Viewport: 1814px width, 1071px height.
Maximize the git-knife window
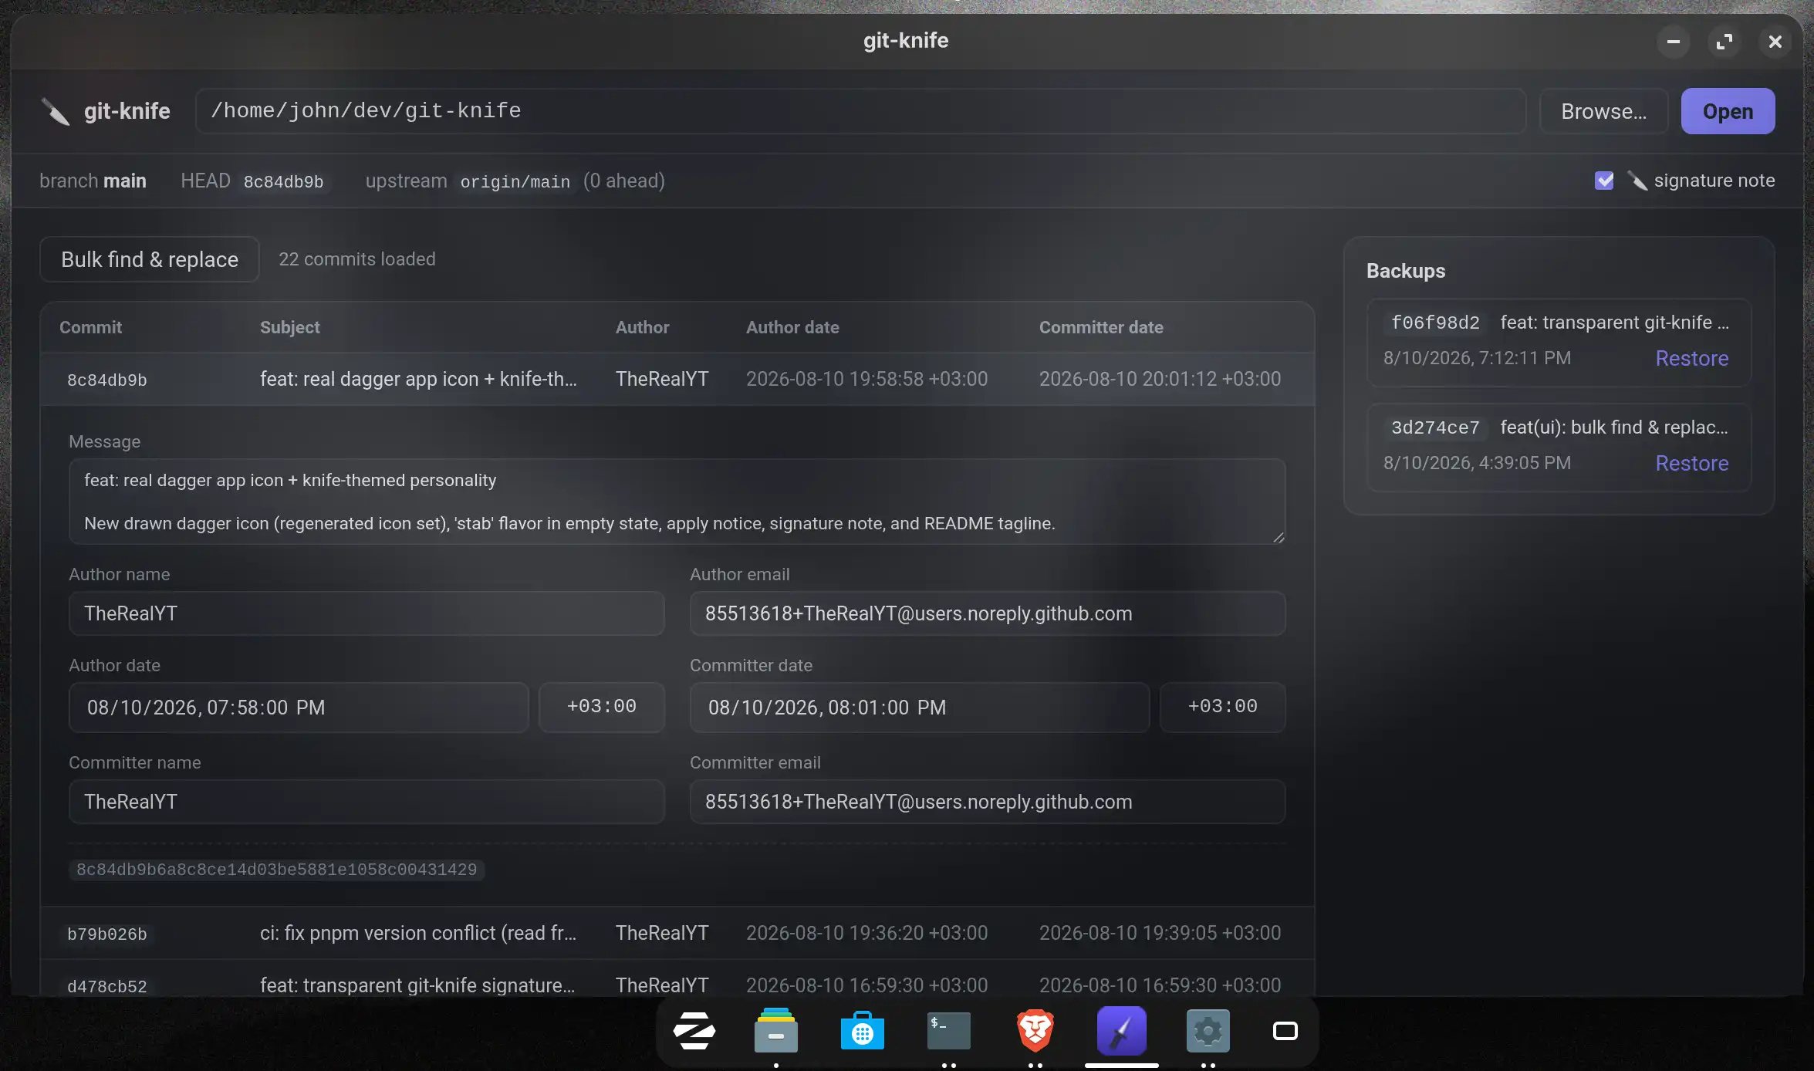(x=1724, y=42)
